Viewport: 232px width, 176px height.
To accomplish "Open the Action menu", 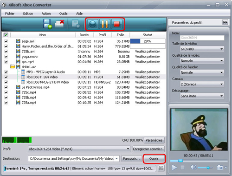I will [x=46, y=13].
